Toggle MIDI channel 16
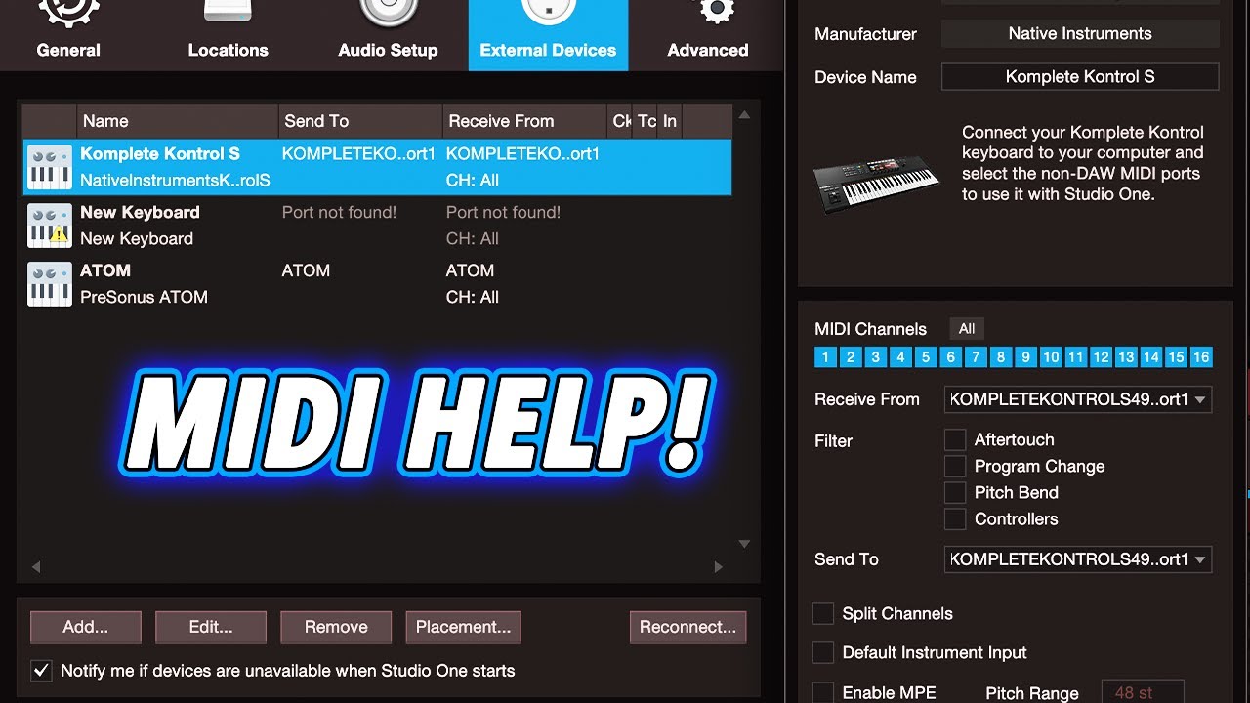 1201,357
